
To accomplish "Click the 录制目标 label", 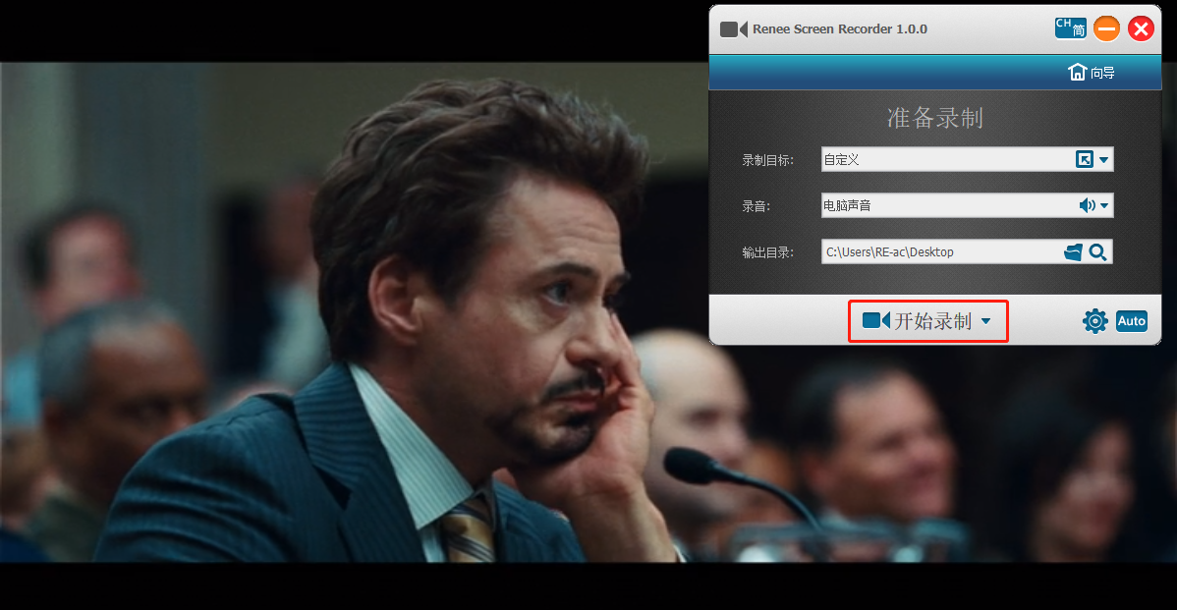I will tap(767, 160).
